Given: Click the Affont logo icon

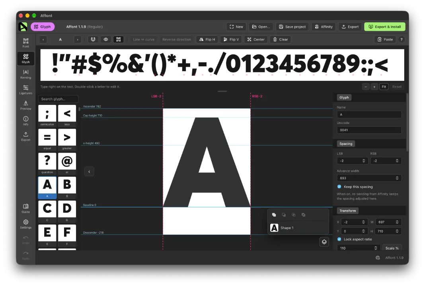Looking at the screenshot, I should pos(23,27).
